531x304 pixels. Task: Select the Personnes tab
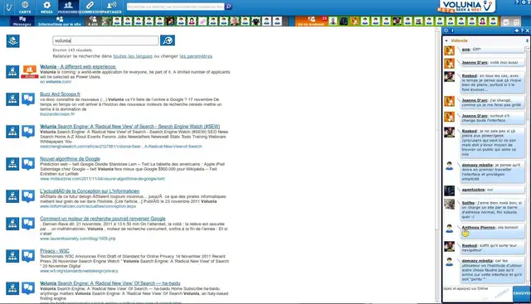click(x=68, y=7)
